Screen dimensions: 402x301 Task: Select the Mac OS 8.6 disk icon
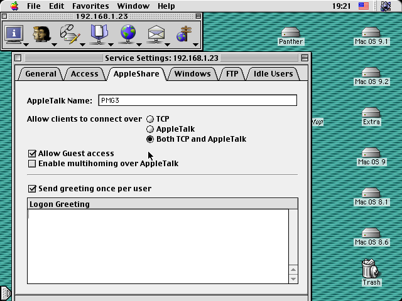[x=371, y=233]
